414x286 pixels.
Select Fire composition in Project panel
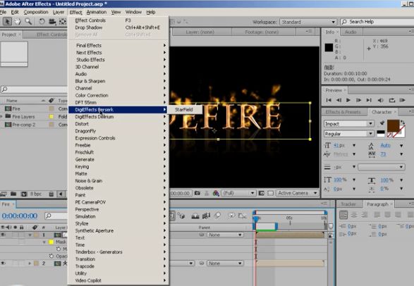pos(16,108)
